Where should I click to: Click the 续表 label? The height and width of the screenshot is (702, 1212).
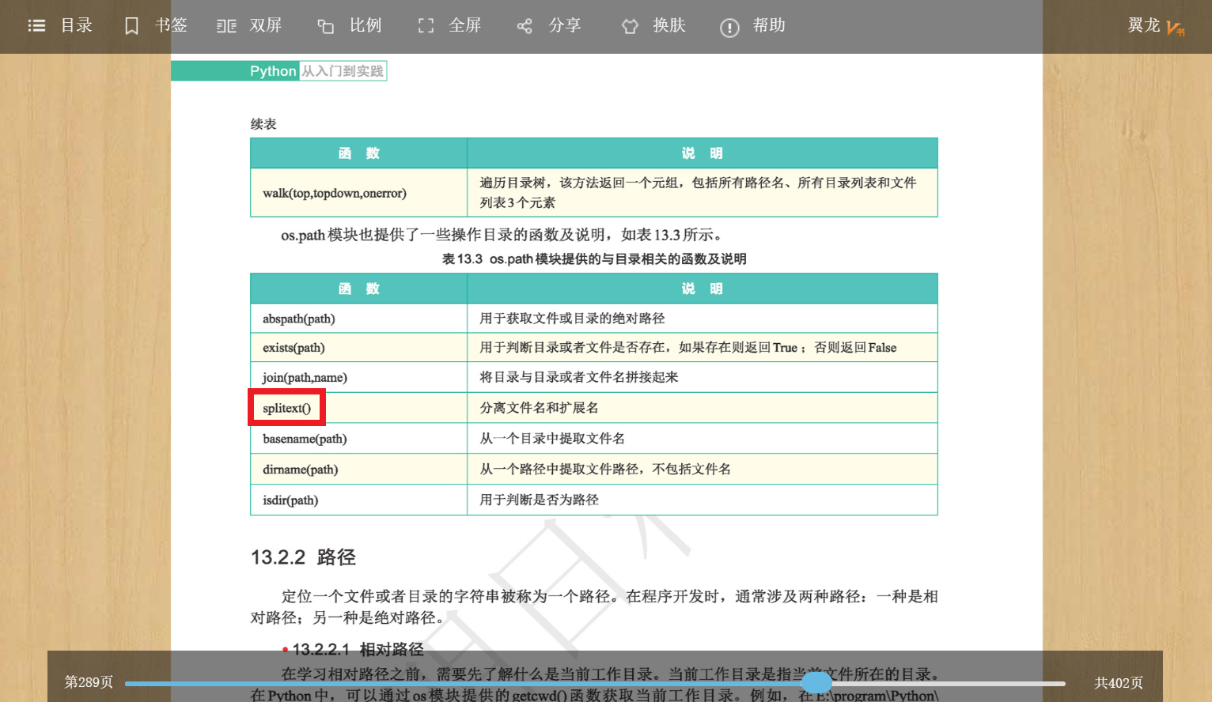click(263, 124)
